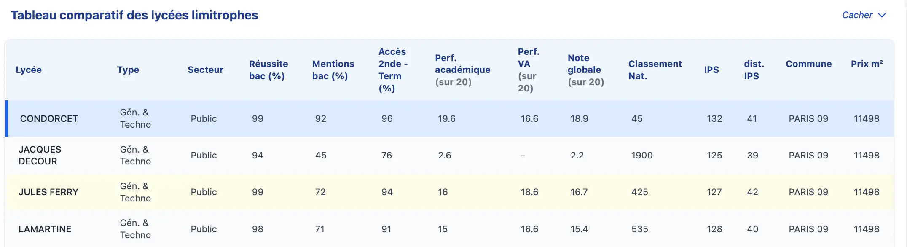Click the Perf. VA column header

tap(529, 70)
